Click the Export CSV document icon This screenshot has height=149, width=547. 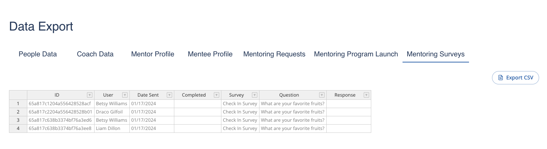[x=500, y=78]
